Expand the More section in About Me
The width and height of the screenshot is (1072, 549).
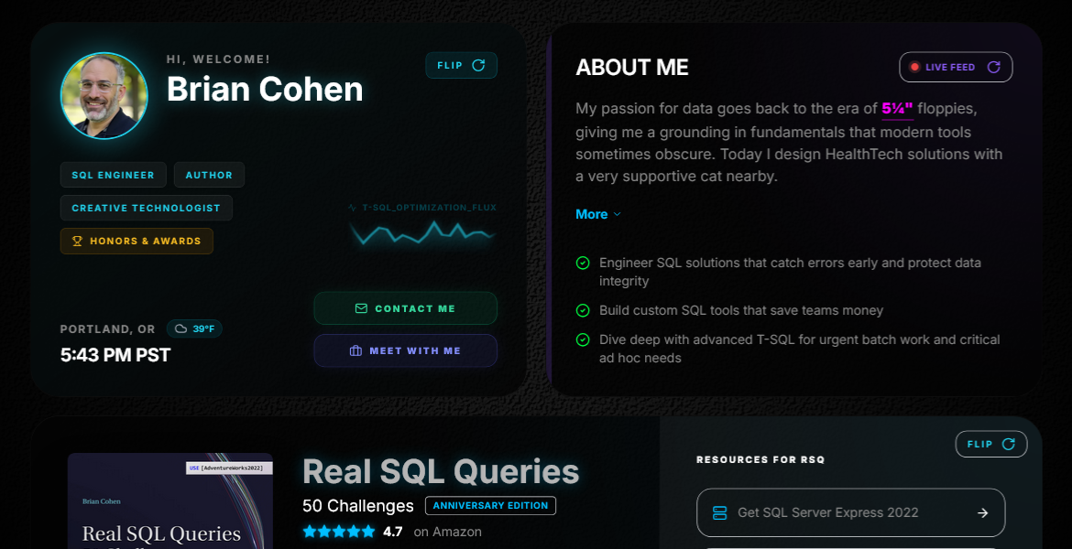coord(591,214)
